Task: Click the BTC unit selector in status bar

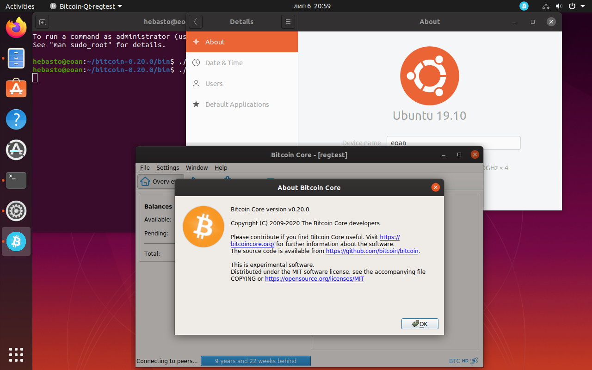Action: tap(455, 361)
